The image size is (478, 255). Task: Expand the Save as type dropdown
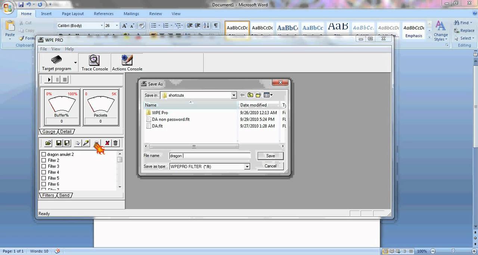tap(247, 167)
